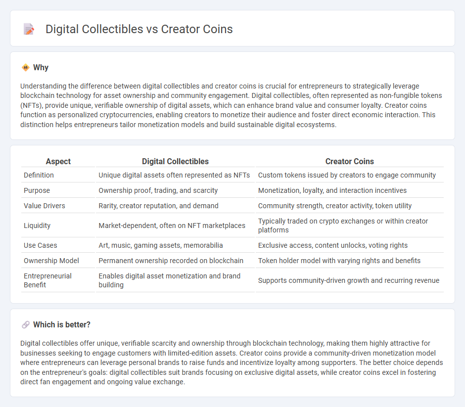Select the Definition row label
The width and height of the screenshot is (465, 407).
39,175
